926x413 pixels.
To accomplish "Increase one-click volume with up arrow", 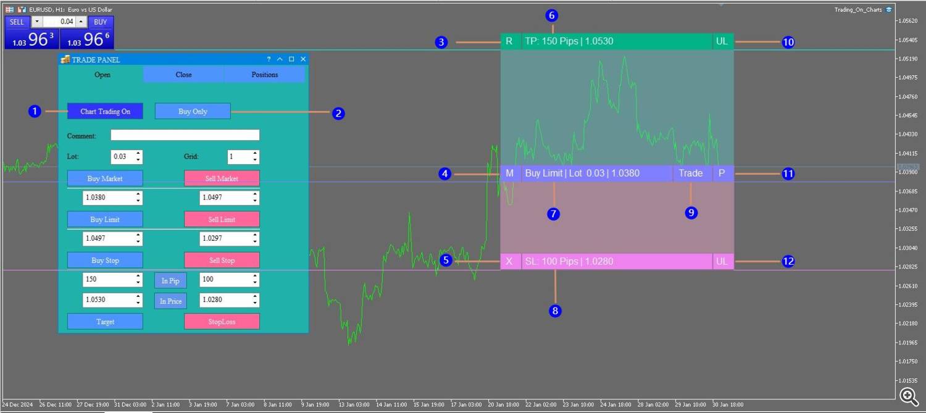I will coord(81,22).
